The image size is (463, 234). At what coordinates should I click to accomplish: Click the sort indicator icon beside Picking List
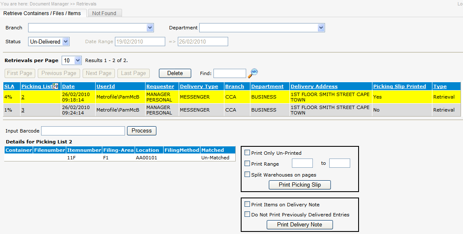pyautogui.click(x=55, y=86)
